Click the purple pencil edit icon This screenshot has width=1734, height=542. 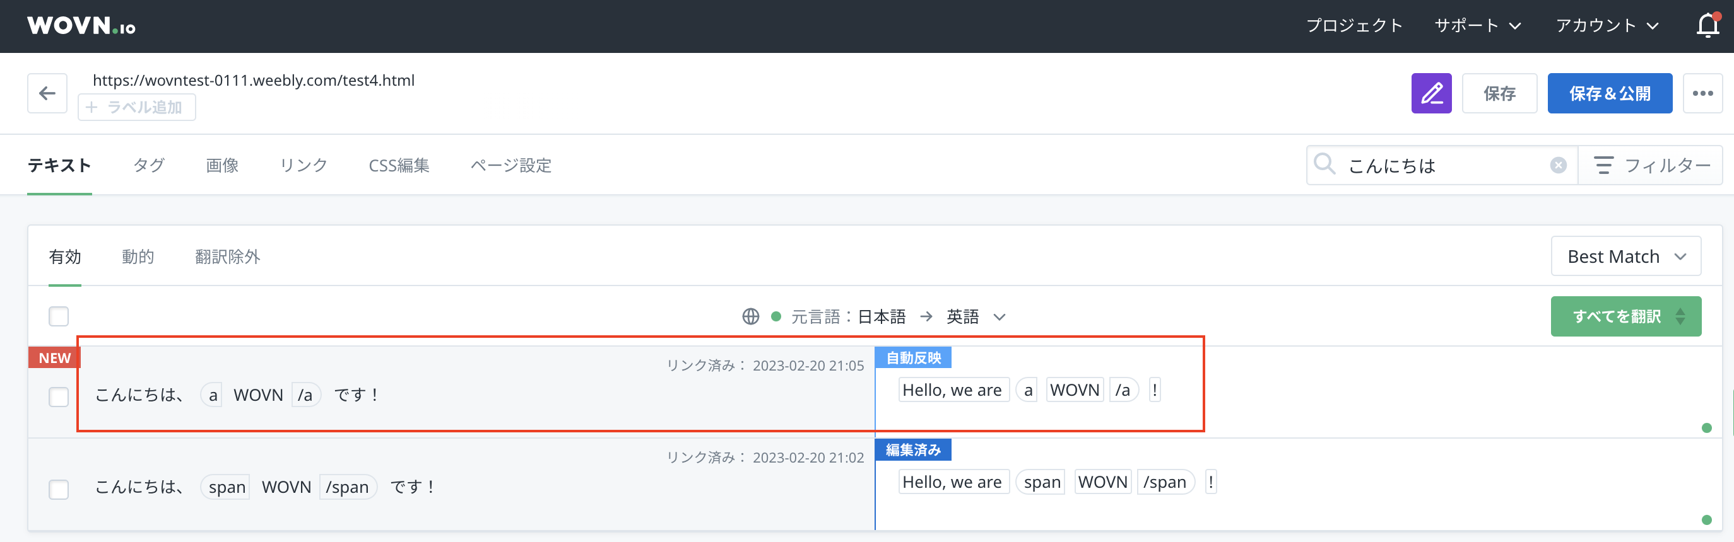pos(1430,93)
